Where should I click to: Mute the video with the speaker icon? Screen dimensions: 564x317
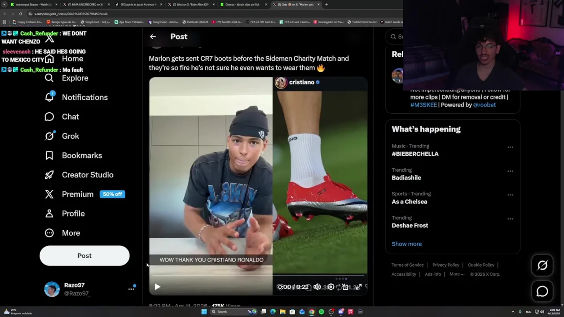click(317, 287)
